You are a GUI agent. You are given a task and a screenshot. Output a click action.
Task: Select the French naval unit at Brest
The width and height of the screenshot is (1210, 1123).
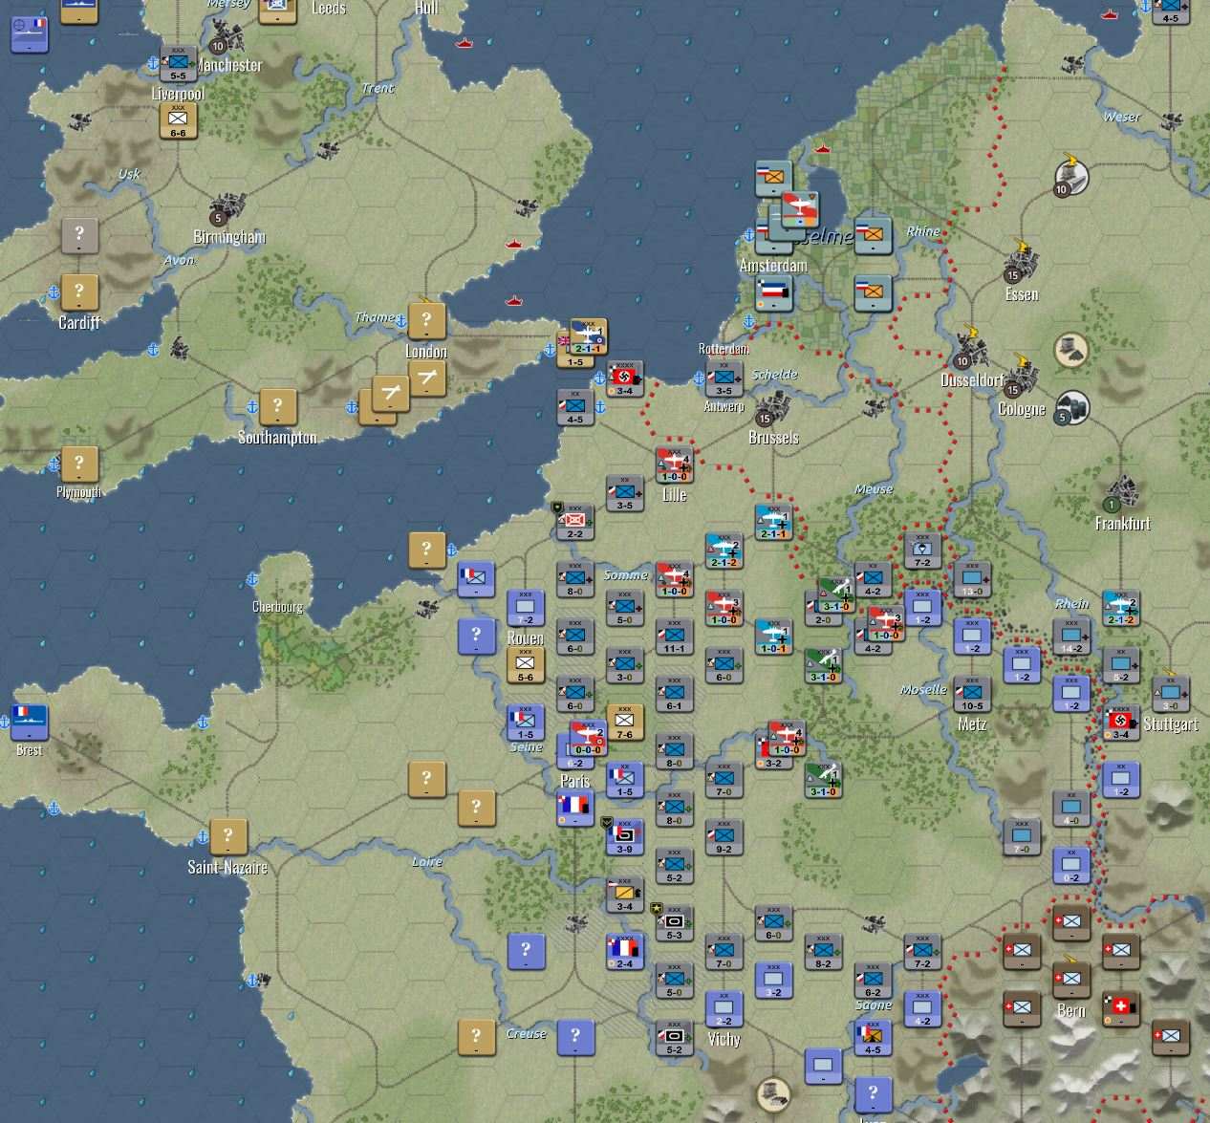(29, 722)
